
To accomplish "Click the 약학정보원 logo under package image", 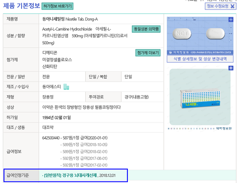I will pyautogui.click(x=224, y=128).
